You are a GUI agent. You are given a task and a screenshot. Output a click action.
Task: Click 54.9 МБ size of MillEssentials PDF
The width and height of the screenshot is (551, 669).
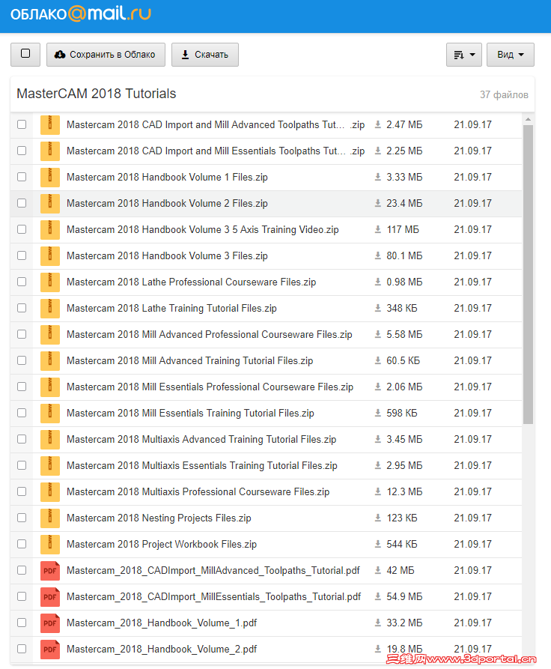(x=404, y=596)
